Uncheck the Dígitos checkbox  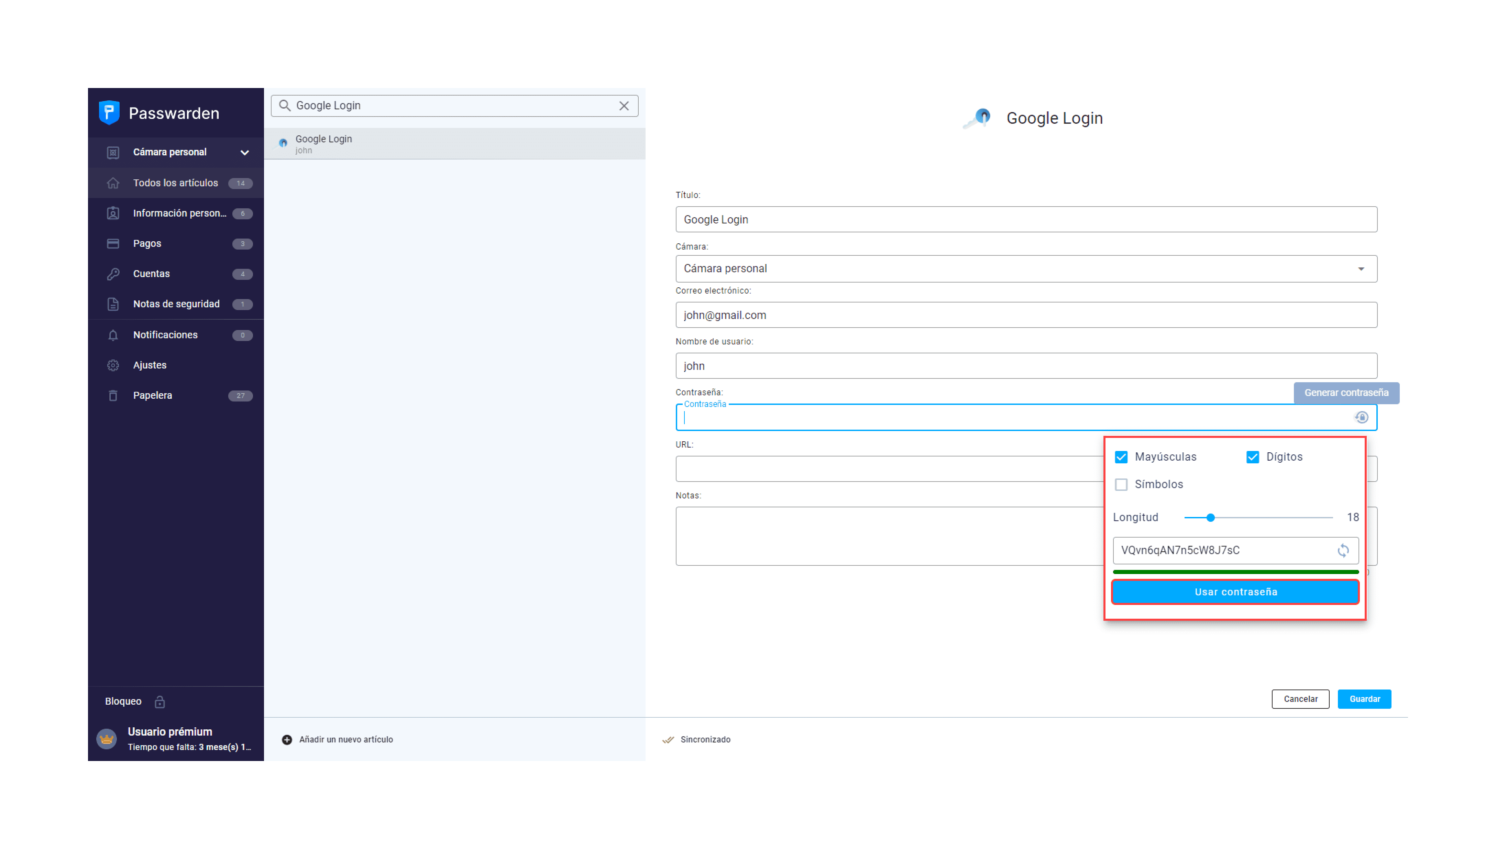(1252, 456)
